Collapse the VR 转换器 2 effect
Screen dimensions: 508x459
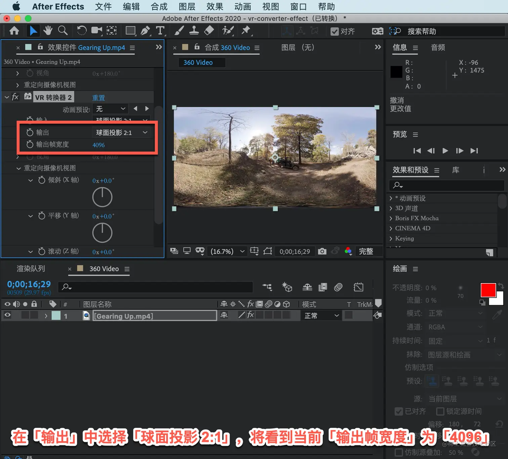7,97
